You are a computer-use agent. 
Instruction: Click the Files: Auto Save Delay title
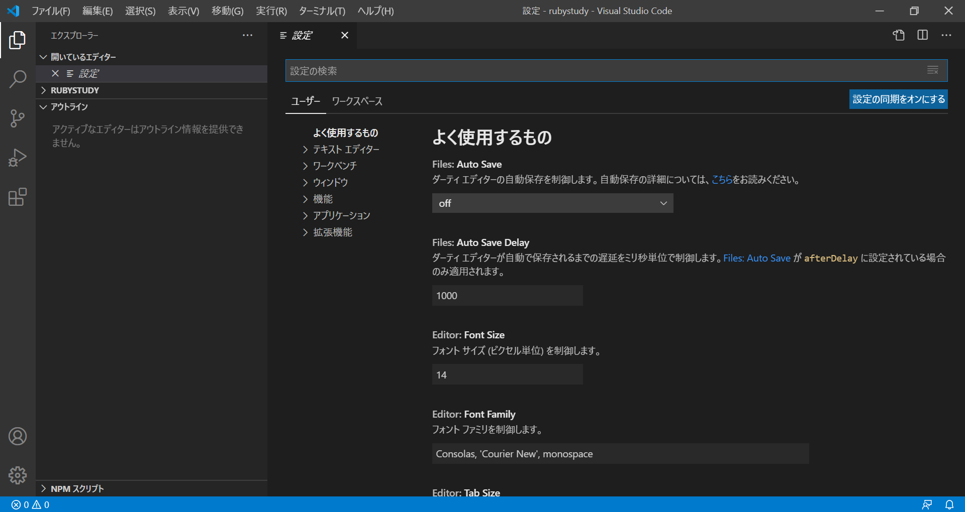click(x=480, y=242)
